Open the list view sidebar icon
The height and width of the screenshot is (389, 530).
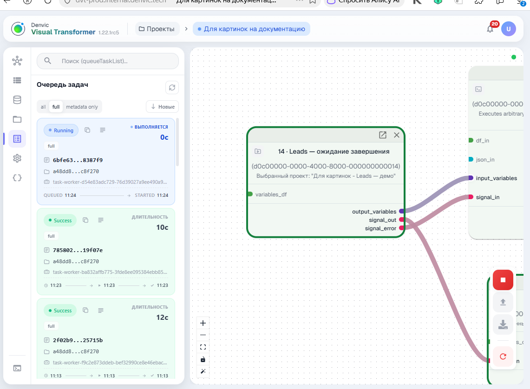point(17,80)
